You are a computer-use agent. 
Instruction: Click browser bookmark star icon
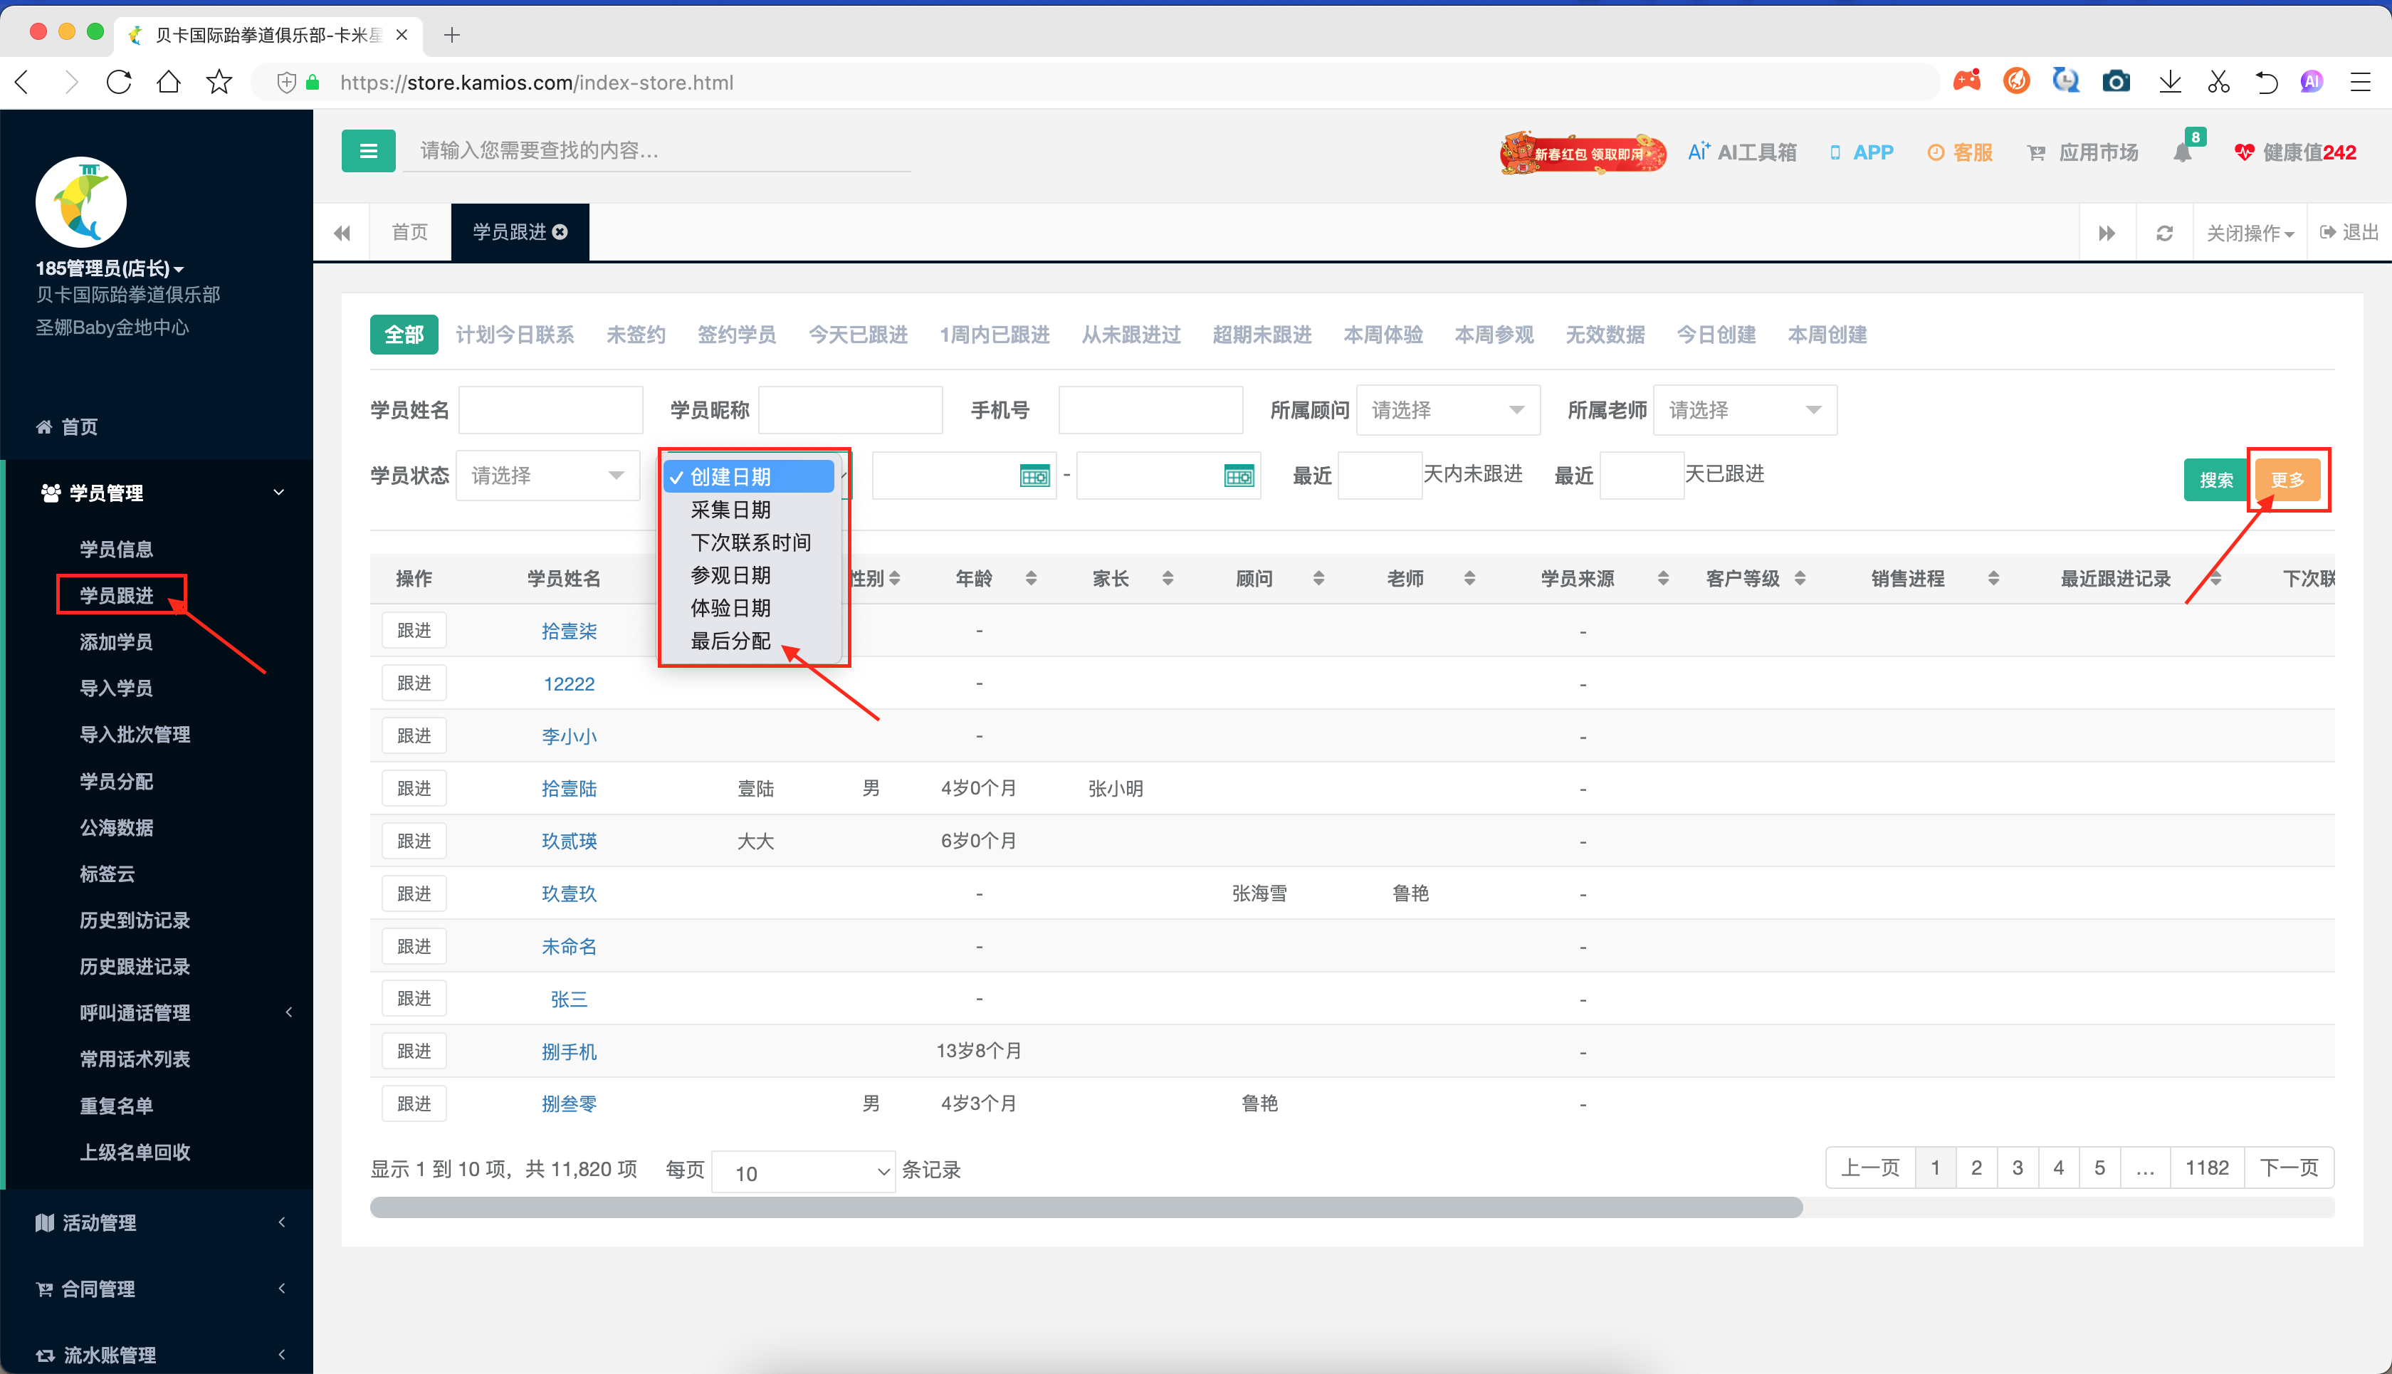[x=219, y=82]
